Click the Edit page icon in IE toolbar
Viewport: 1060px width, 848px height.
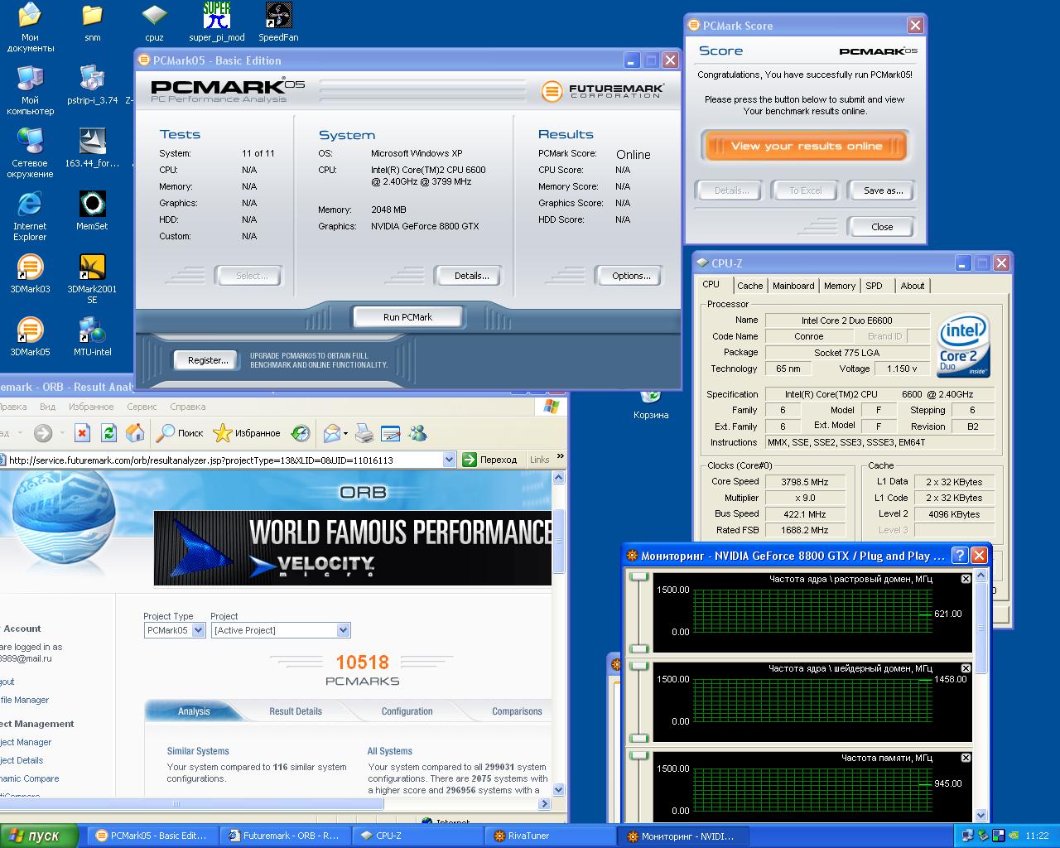391,433
